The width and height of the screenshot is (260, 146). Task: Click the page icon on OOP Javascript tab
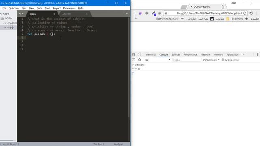pyautogui.click(x=223, y=6)
